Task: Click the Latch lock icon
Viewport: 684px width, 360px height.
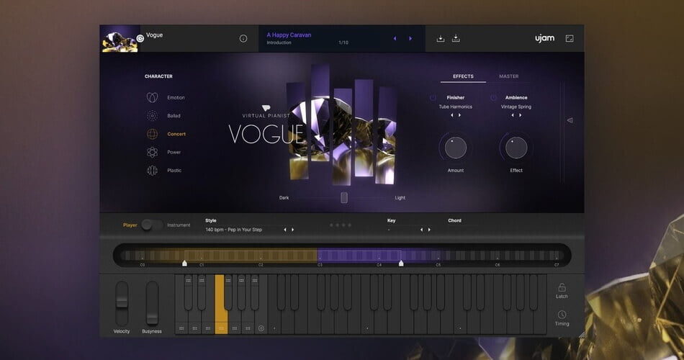Action: pos(562,287)
